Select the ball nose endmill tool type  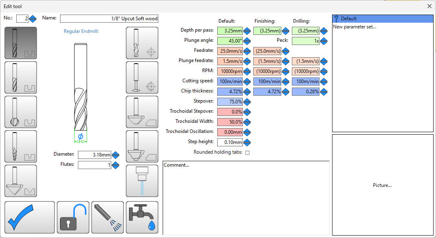[x=21, y=112]
